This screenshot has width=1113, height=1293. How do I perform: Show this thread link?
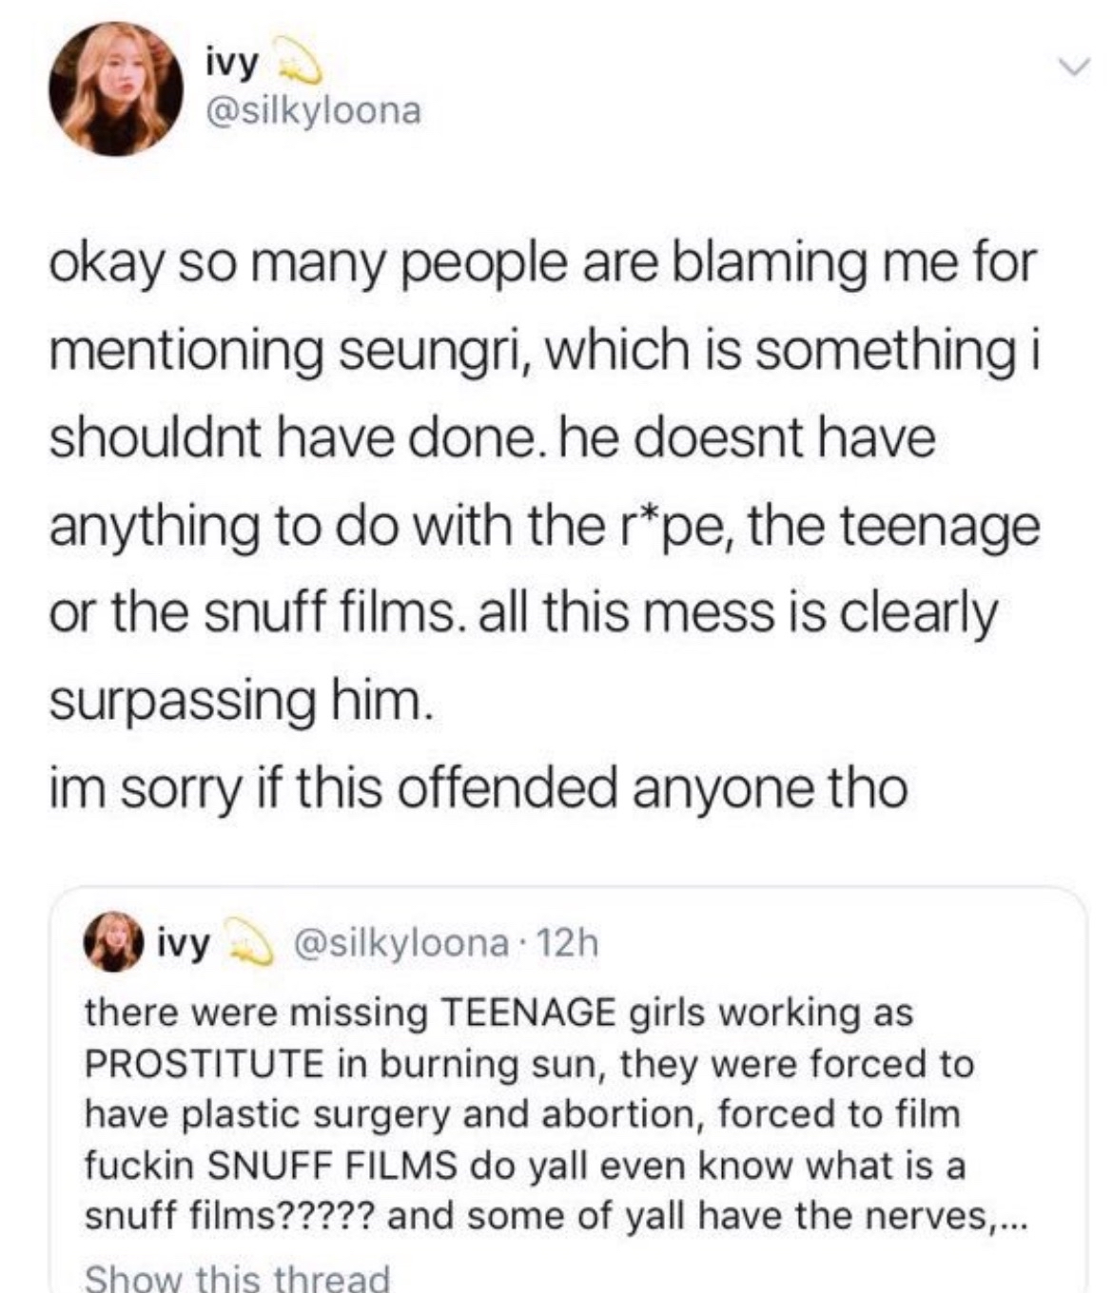(x=238, y=1276)
